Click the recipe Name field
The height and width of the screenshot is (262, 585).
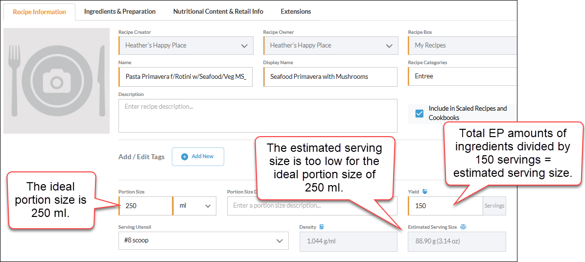pos(186,77)
